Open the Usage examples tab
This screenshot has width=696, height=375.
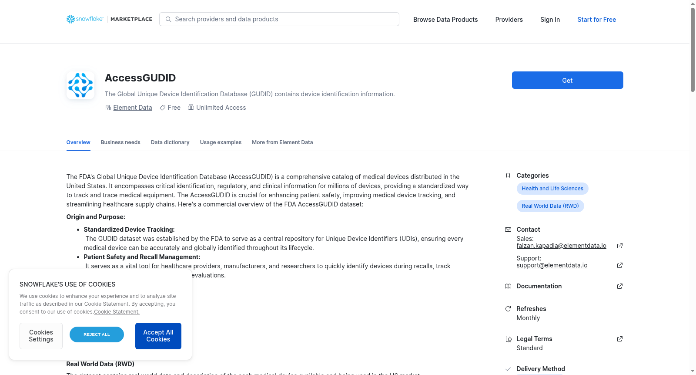click(x=221, y=142)
